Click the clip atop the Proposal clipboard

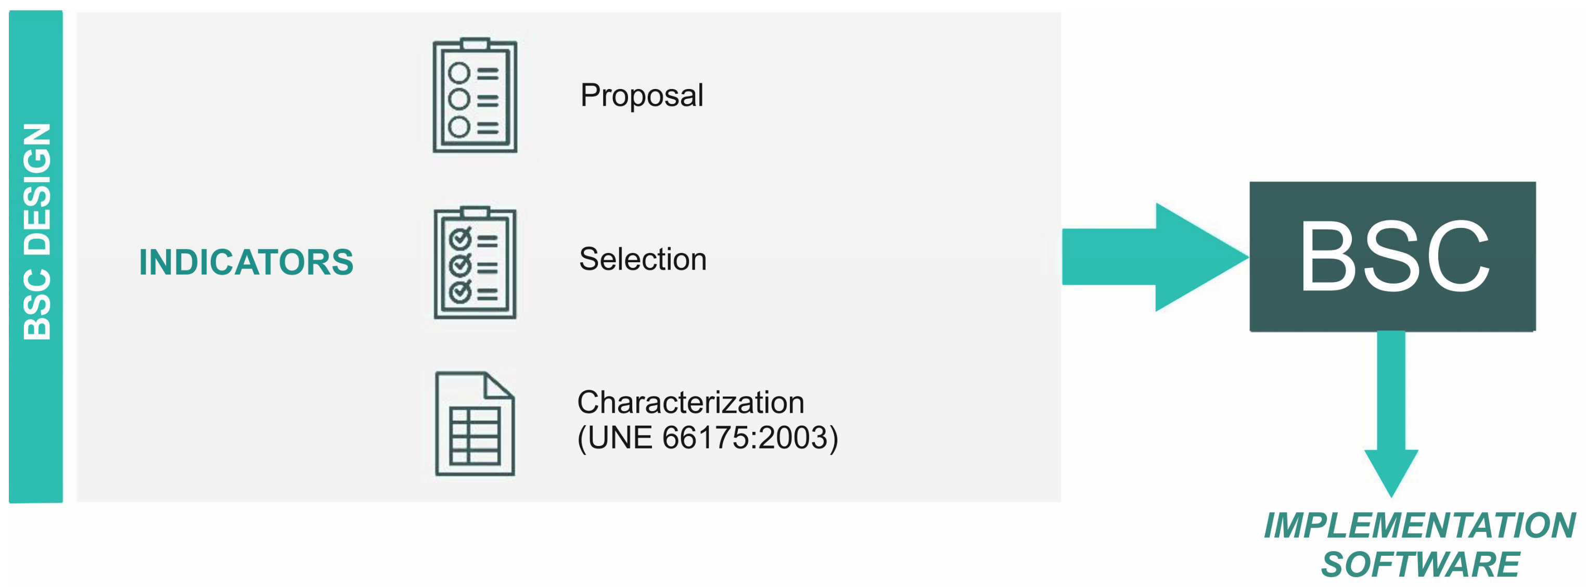[x=475, y=44]
